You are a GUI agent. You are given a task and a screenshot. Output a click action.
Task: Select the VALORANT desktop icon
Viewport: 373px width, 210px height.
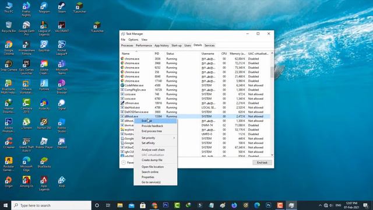tap(62, 27)
